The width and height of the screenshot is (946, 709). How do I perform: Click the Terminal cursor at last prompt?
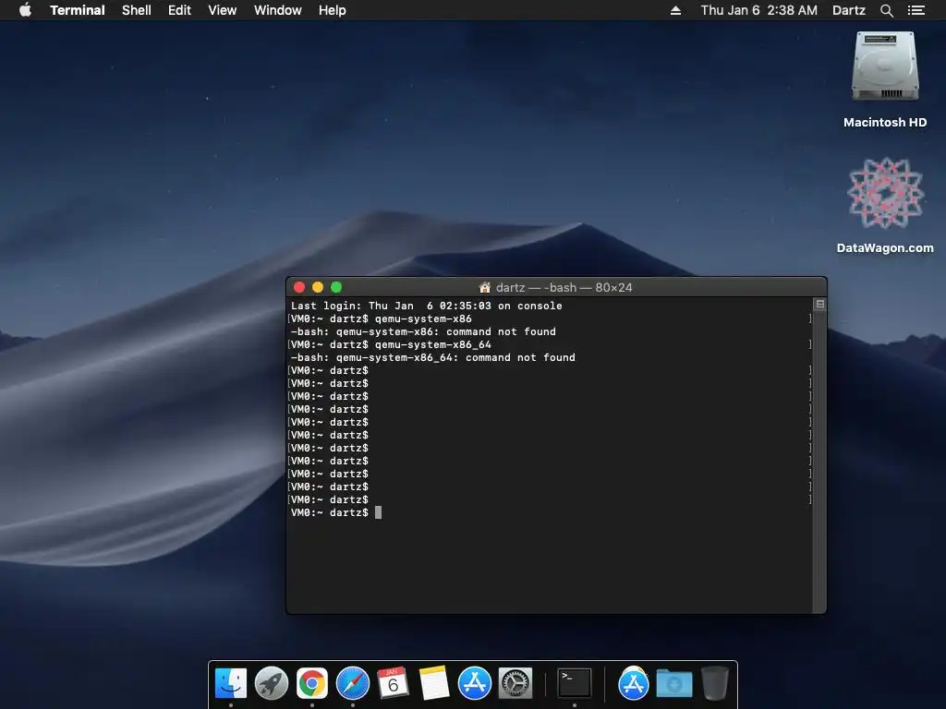(x=378, y=512)
